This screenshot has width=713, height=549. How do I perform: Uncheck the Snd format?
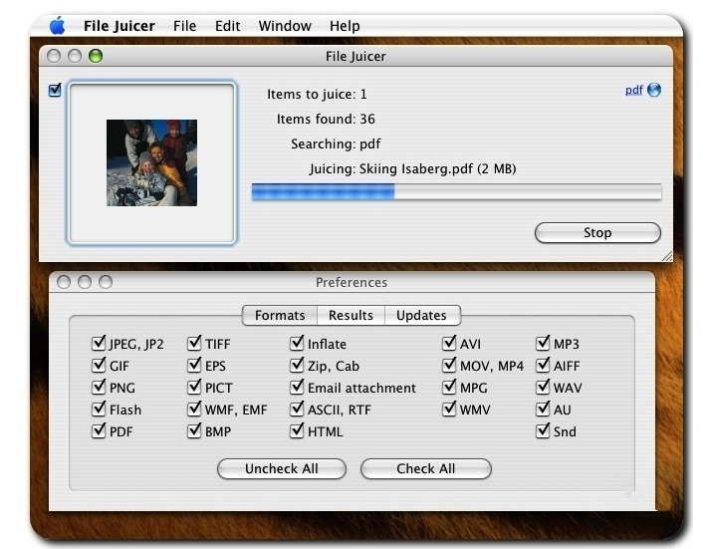click(543, 430)
